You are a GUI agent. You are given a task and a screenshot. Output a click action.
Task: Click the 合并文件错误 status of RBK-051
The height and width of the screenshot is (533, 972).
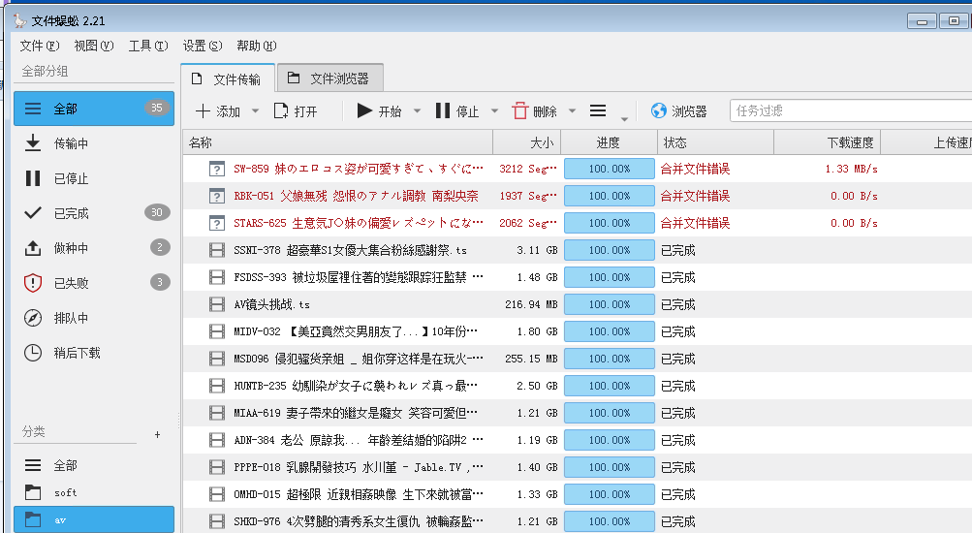coord(695,196)
